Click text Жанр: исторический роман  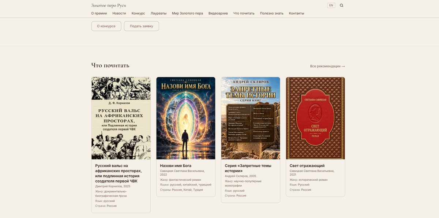pyautogui.click(x=309, y=180)
